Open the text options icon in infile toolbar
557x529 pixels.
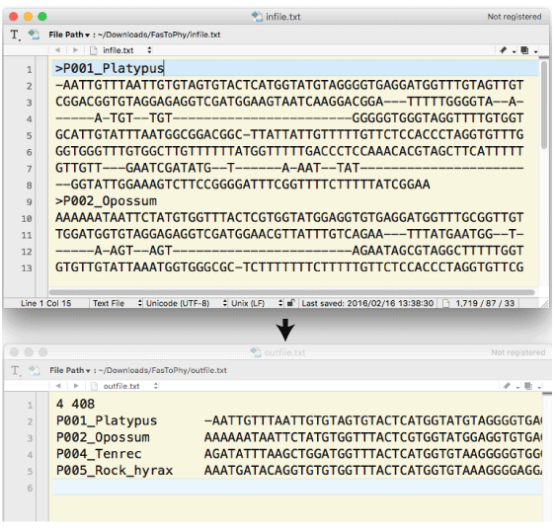[15, 35]
